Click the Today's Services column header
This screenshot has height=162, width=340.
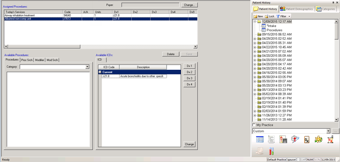(x=33, y=12)
